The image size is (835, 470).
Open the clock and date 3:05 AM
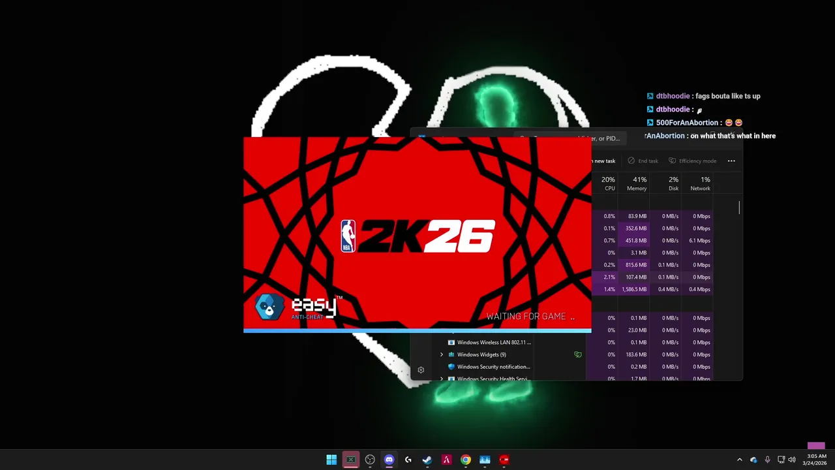click(815, 460)
